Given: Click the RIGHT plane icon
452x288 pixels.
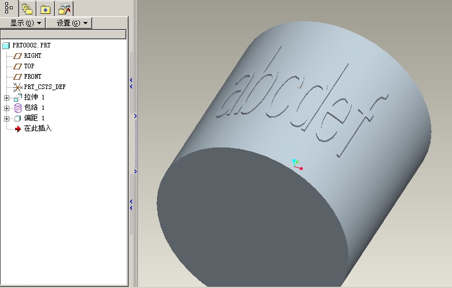Looking at the screenshot, I should click(17, 56).
